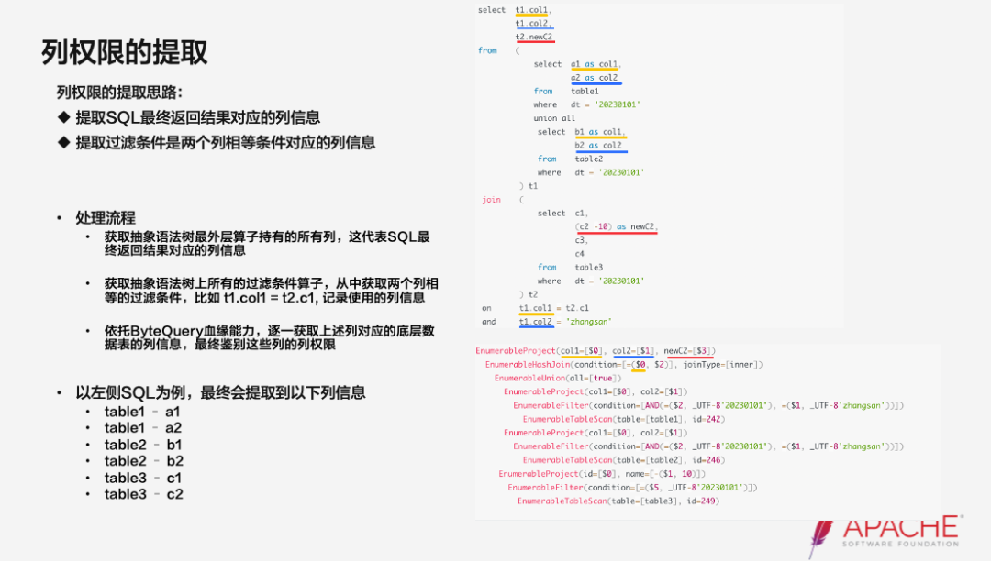Click EnumerableTableScan line with id=246
Screen dimensions: 991x561
click(624, 460)
